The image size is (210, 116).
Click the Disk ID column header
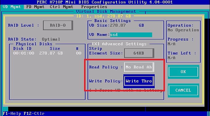[x=22, y=49]
